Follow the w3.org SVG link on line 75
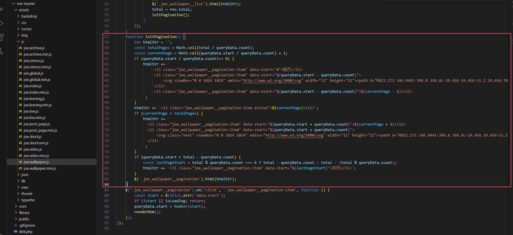Image resolution: width=513 pixels, height=235 pixels. coord(294,135)
